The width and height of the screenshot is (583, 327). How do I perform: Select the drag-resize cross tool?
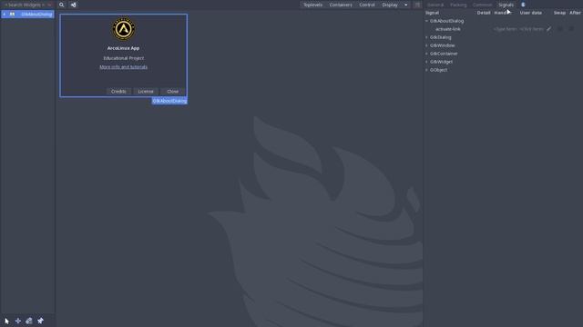(18, 321)
